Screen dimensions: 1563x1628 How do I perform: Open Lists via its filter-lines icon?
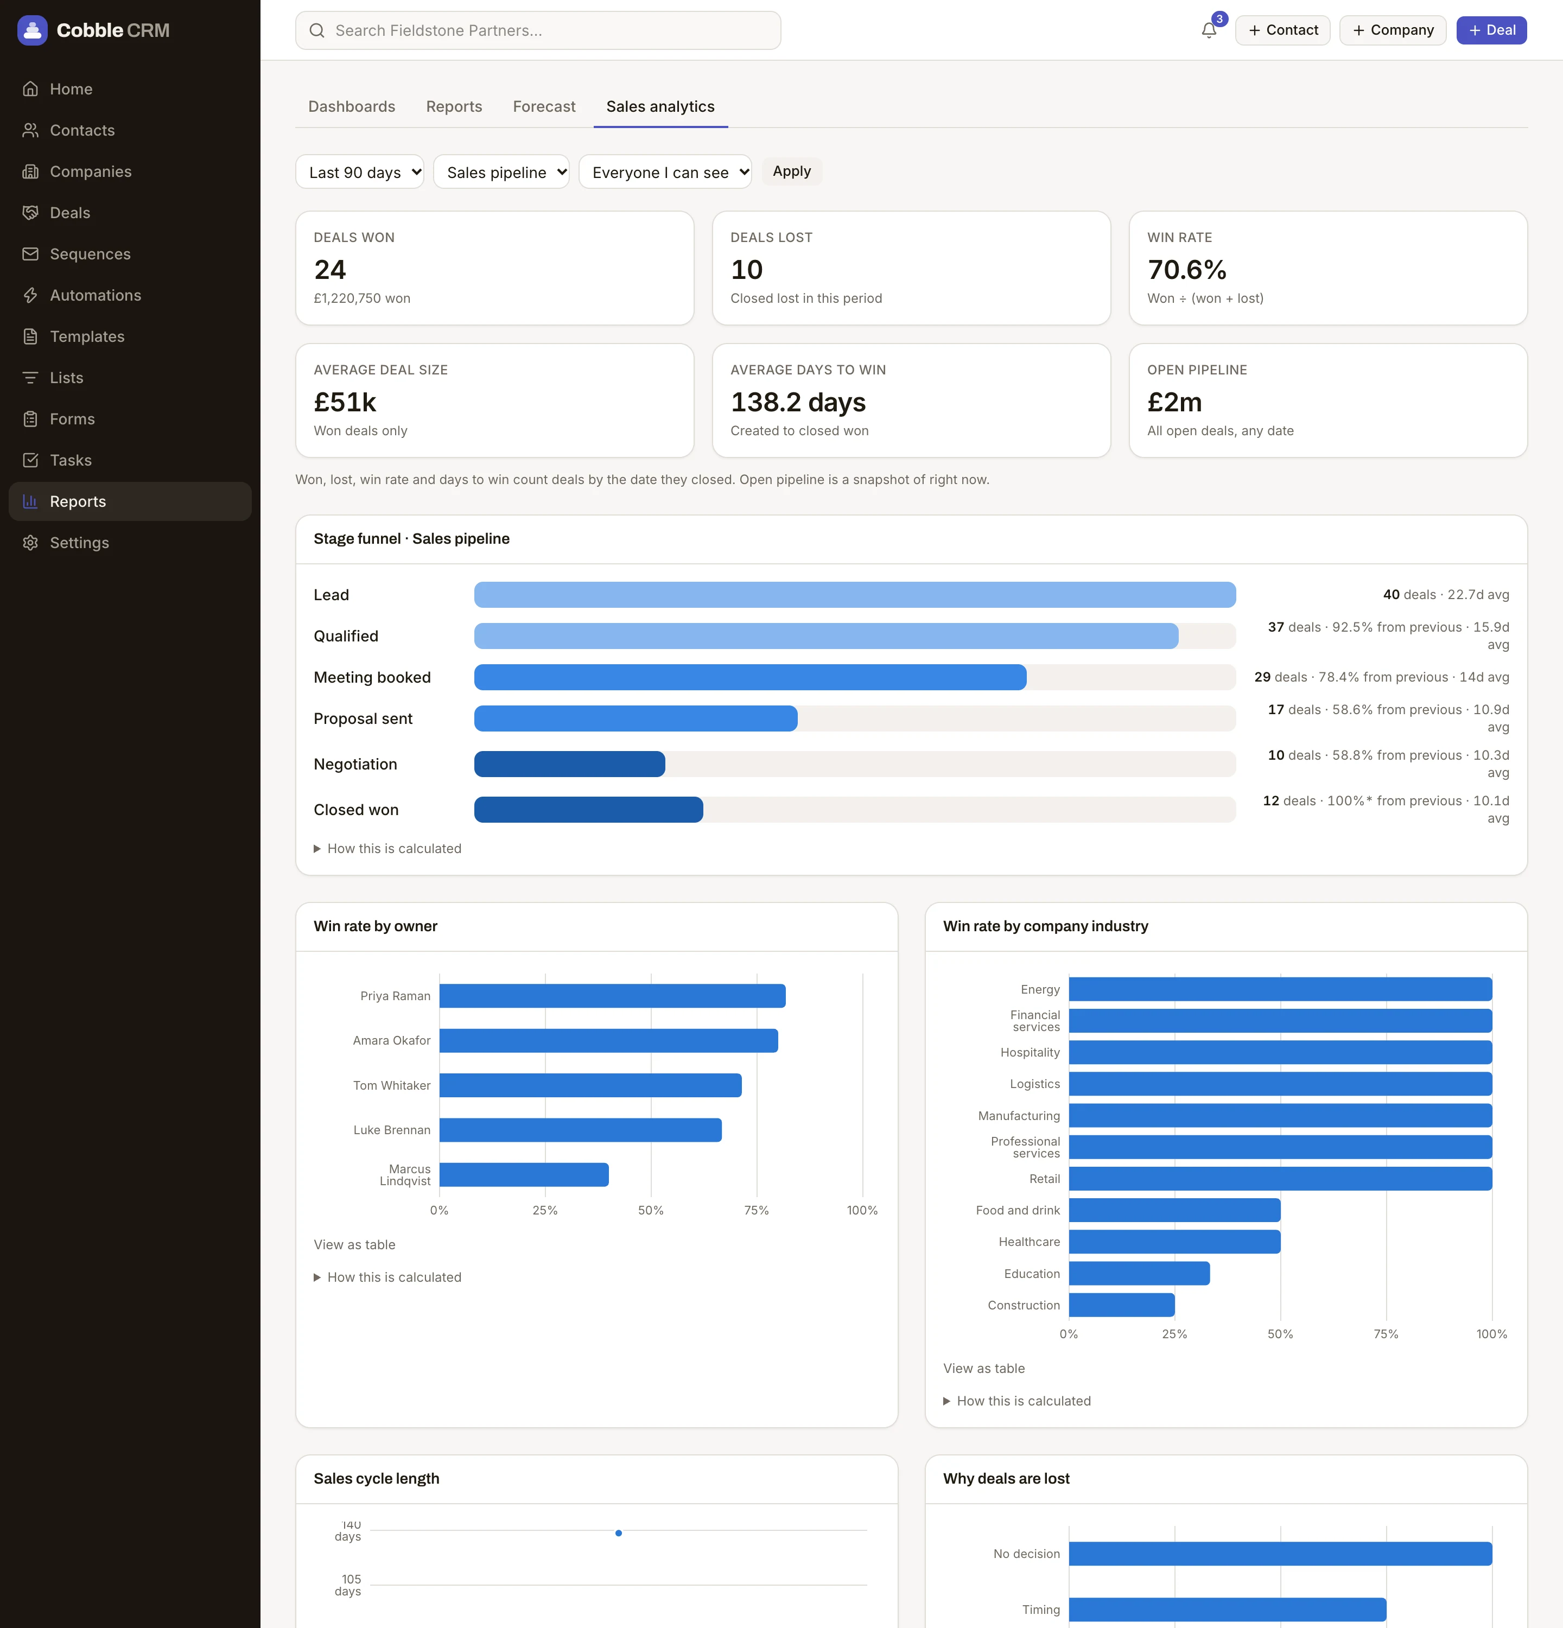pos(31,378)
